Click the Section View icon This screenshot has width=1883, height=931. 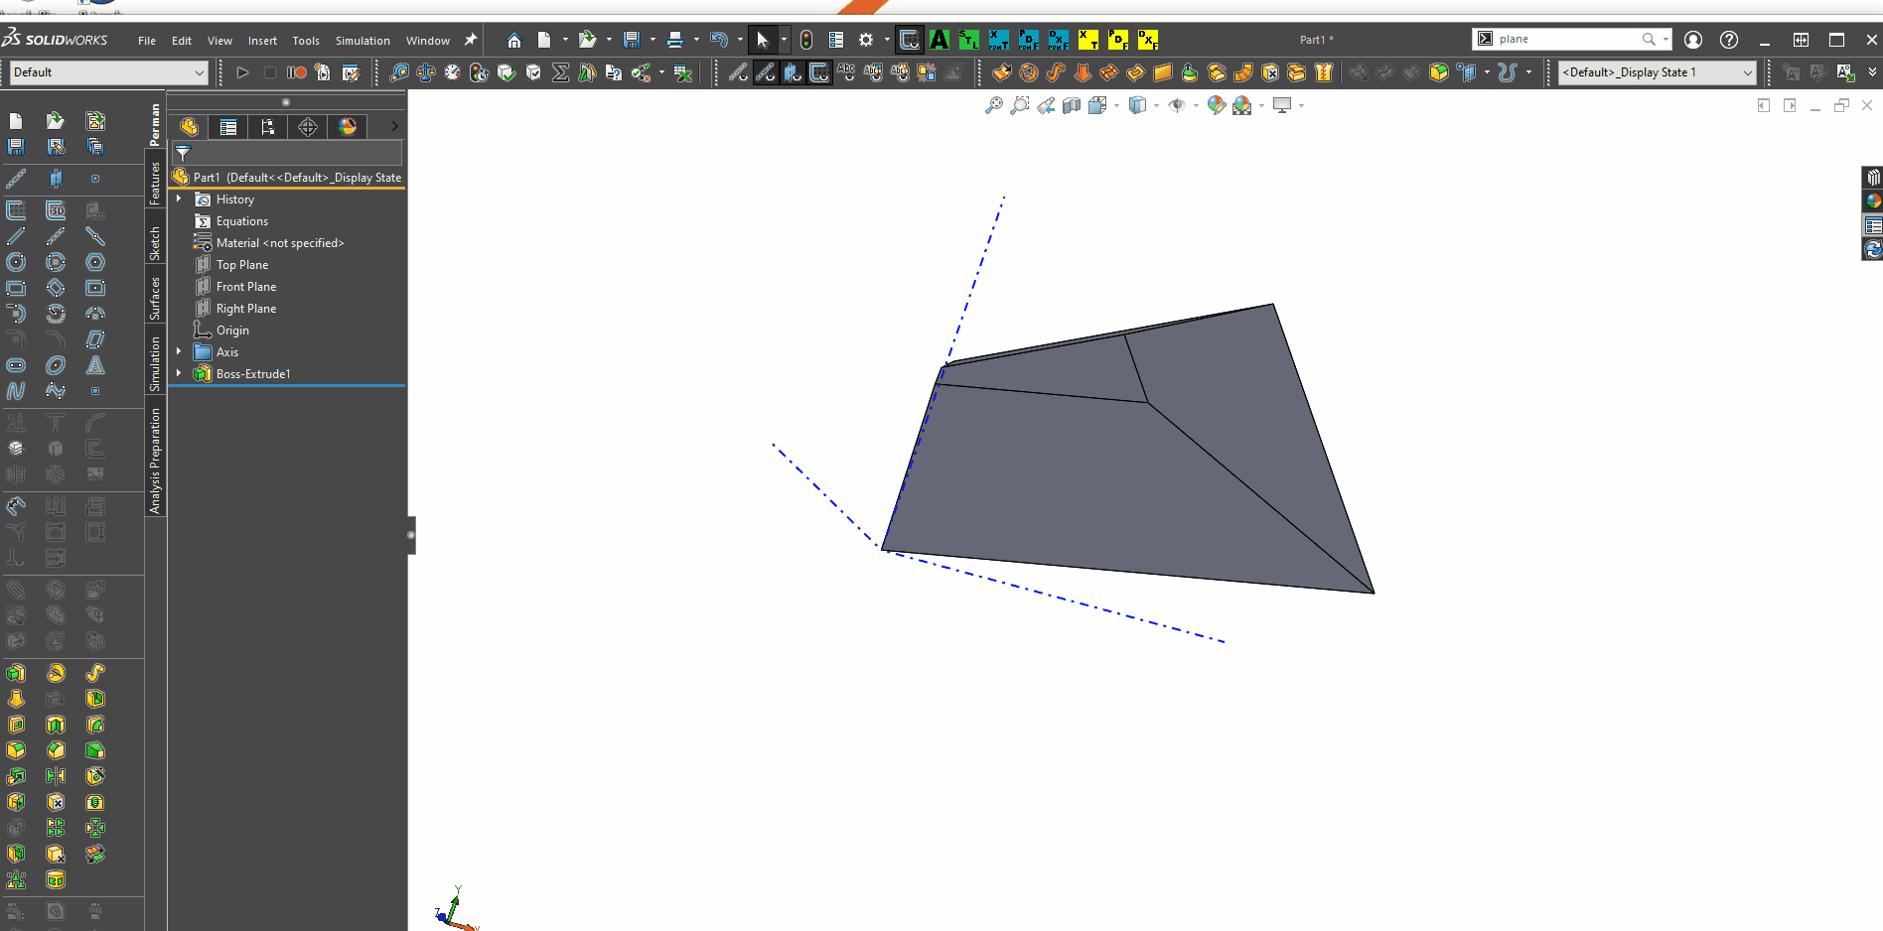(1071, 105)
